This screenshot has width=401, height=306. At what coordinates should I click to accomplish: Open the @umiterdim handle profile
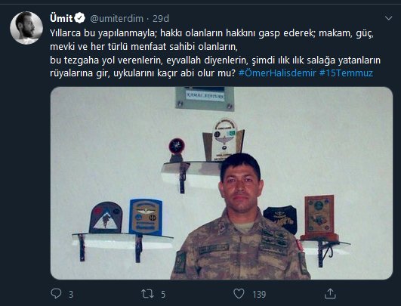(x=116, y=18)
